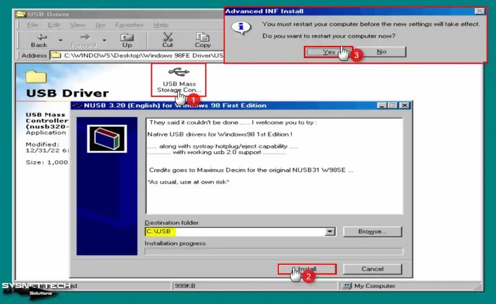Minimize the NUSB 3.20 installer window
The height and width of the screenshot is (304, 496).
click(382, 105)
